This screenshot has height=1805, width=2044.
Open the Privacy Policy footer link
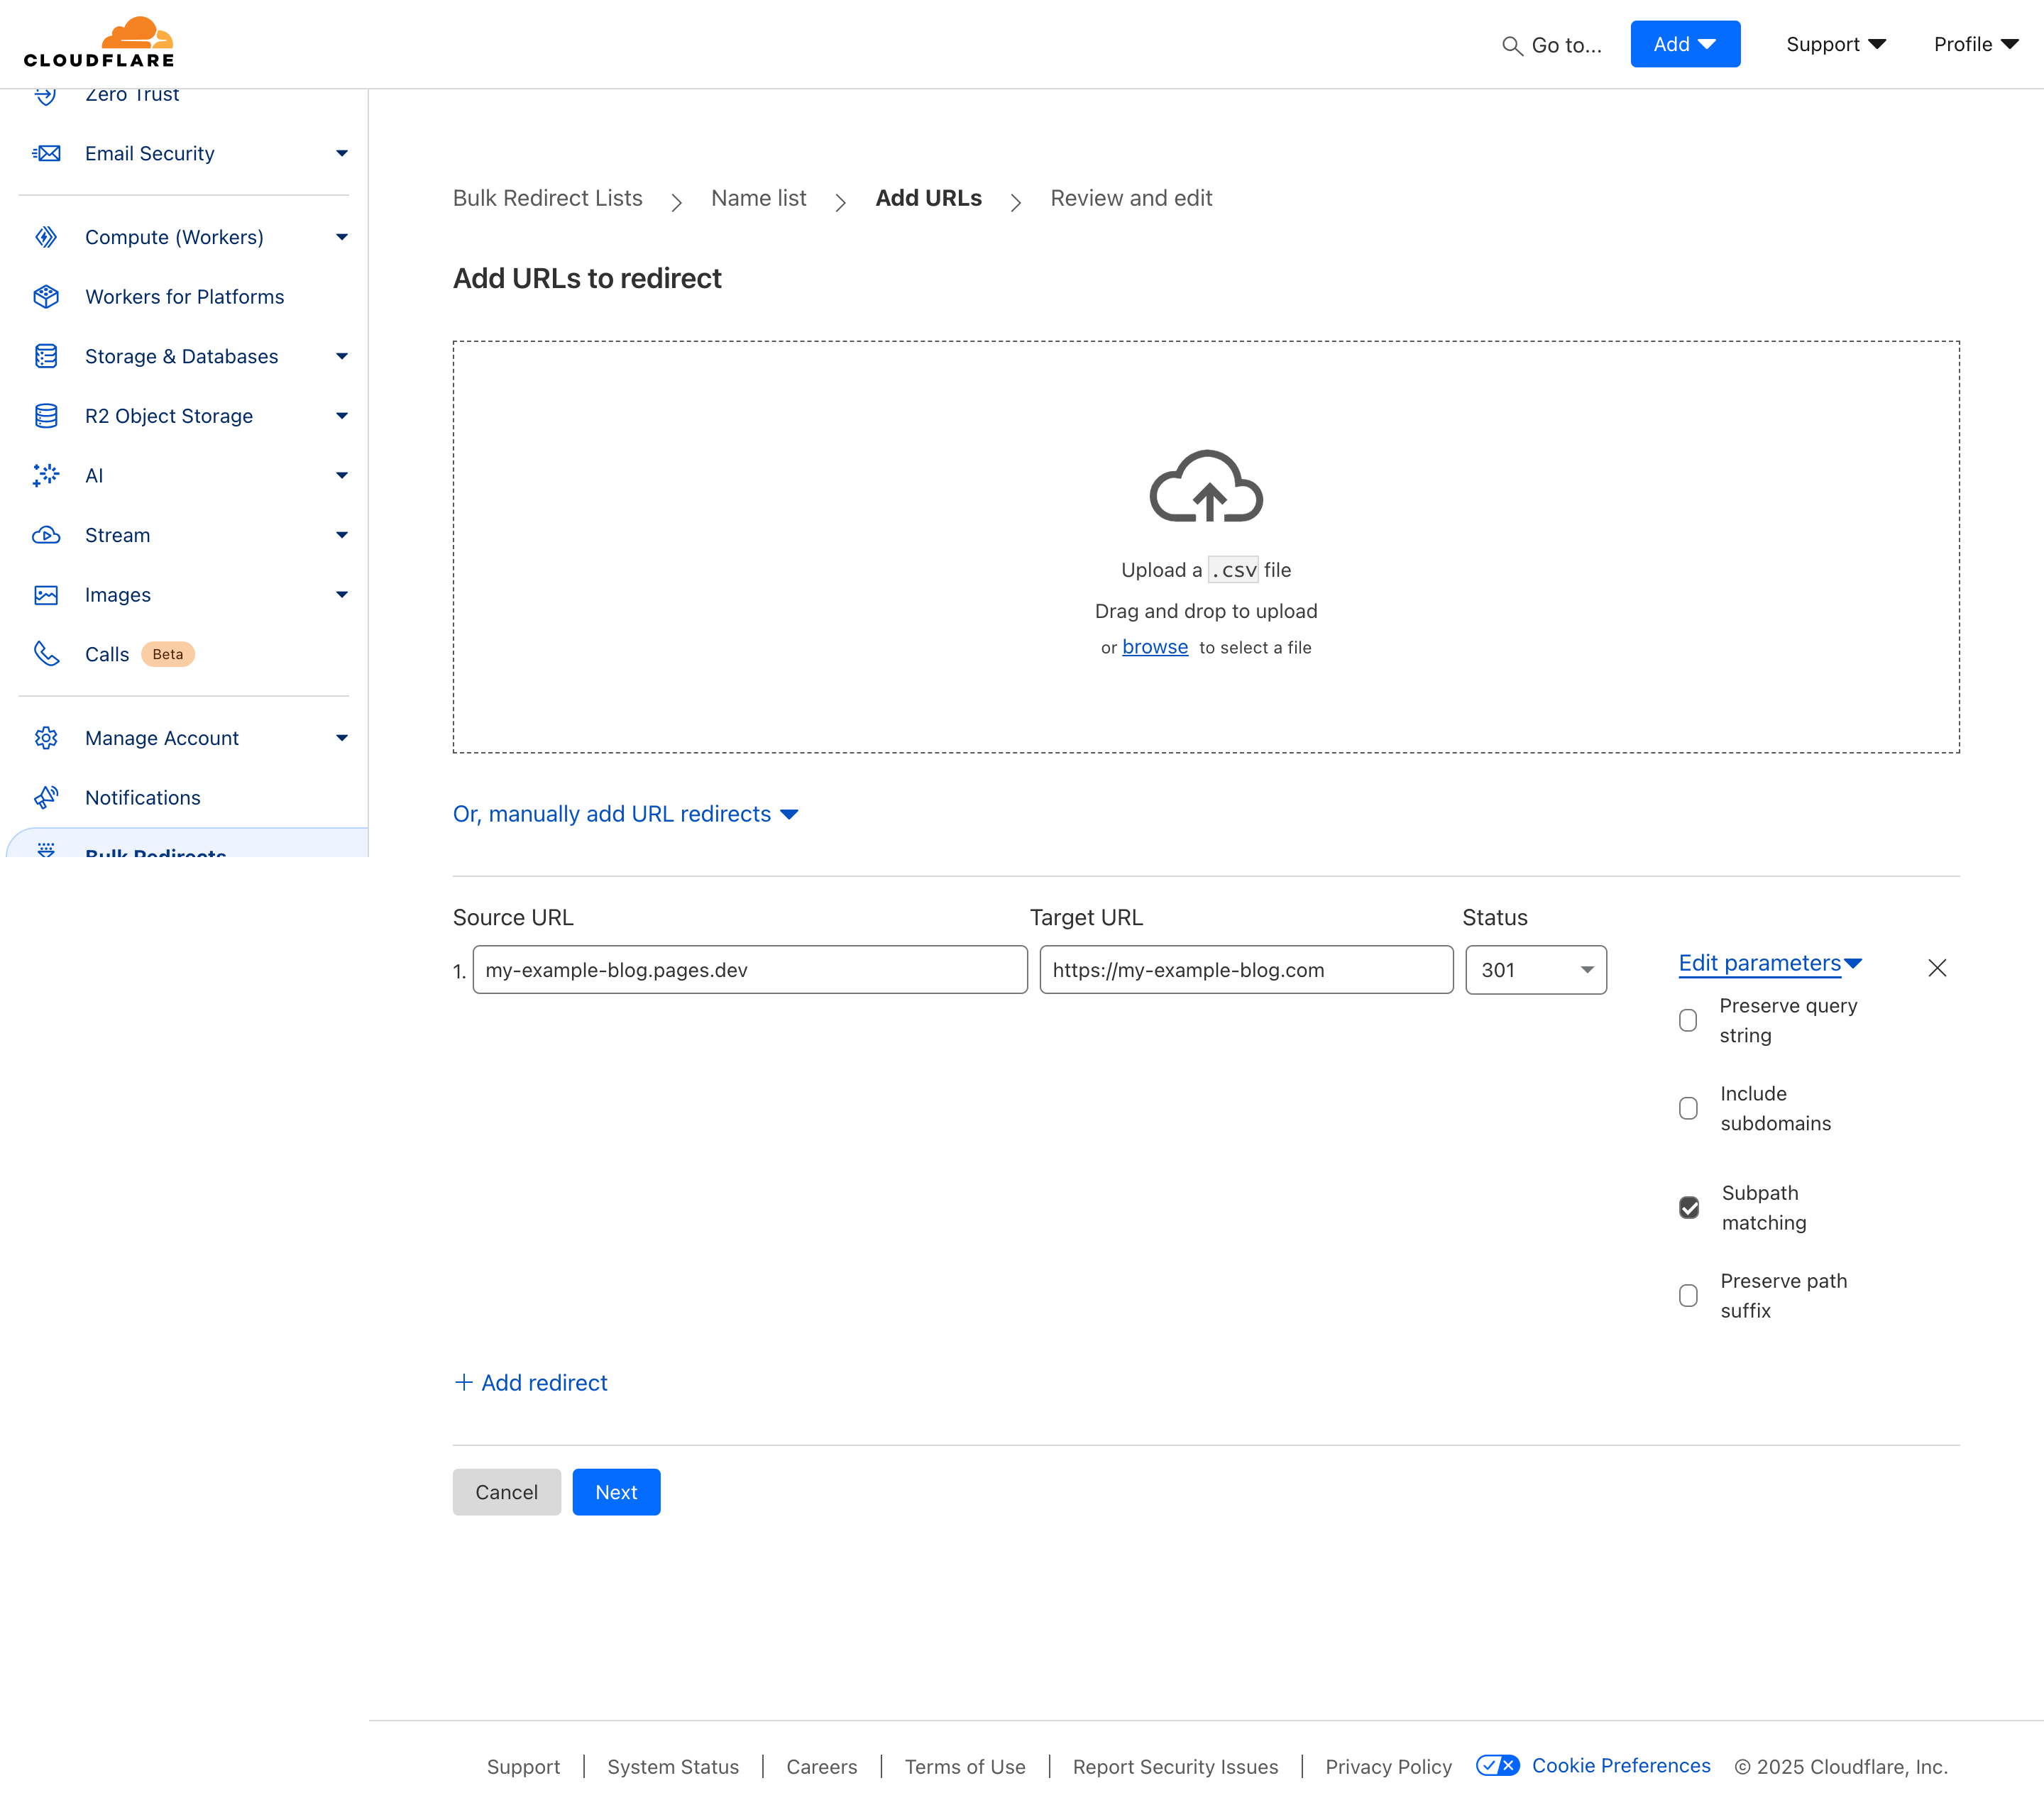[1388, 1766]
